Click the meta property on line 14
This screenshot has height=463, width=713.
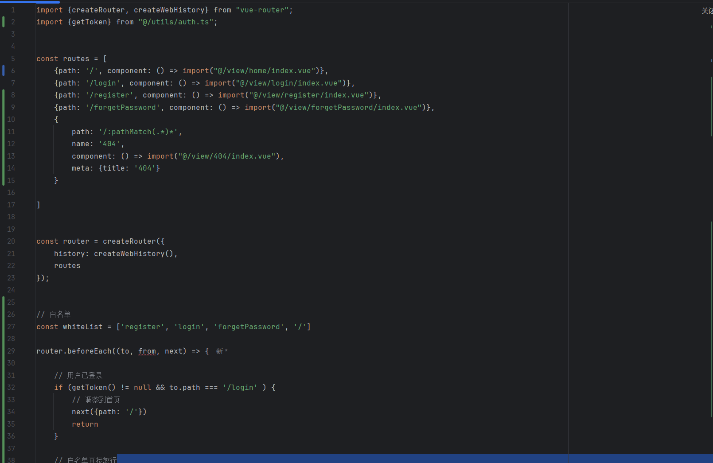[x=81, y=168]
